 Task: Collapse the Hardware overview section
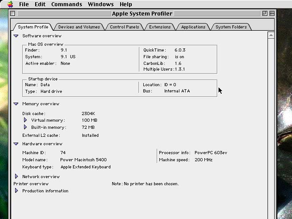[16, 144]
